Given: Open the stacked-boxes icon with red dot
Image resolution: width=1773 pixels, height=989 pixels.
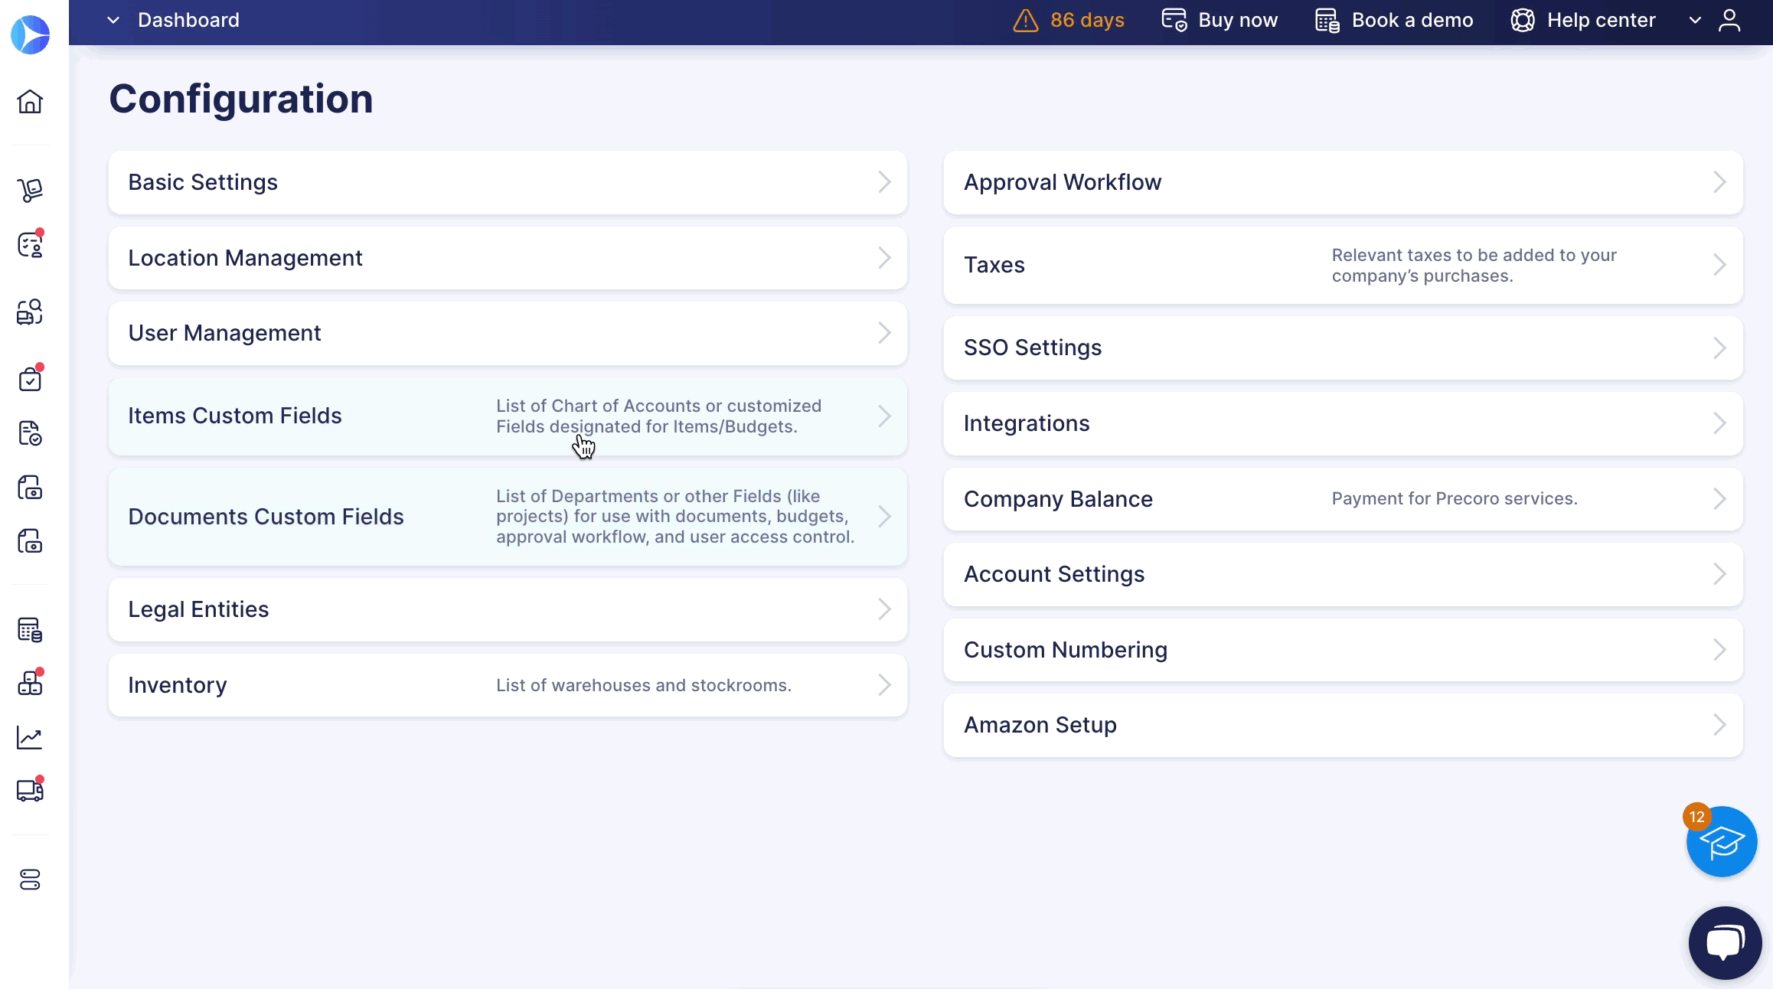Looking at the screenshot, I should tap(30, 683).
